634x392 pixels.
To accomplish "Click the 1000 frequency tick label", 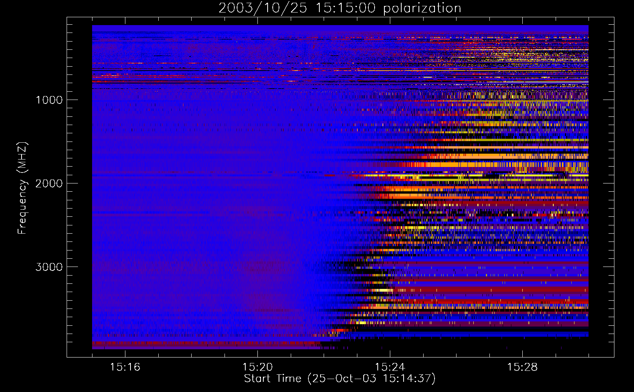I will 49,100.
